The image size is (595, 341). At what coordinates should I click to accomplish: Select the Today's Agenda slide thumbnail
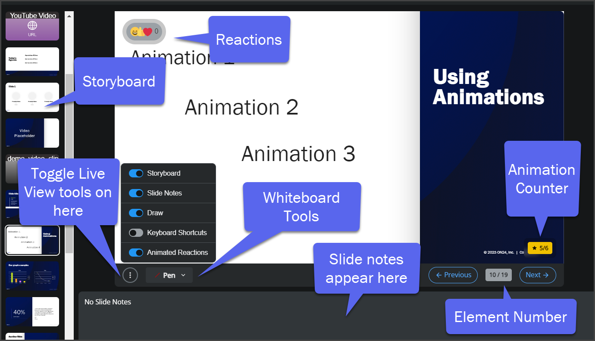(32, 62)
